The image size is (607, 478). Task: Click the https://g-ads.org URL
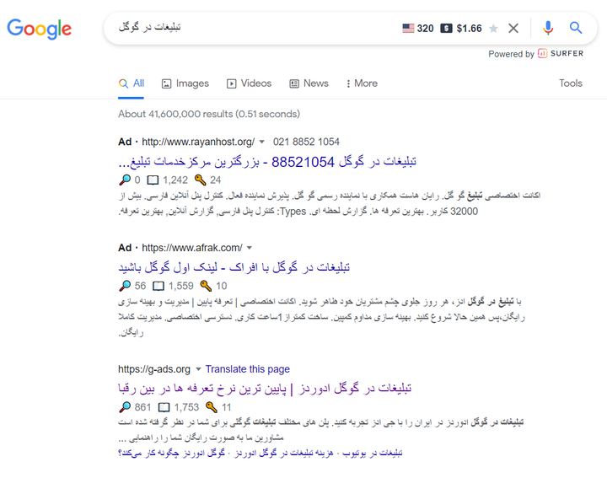coord(154,369)
